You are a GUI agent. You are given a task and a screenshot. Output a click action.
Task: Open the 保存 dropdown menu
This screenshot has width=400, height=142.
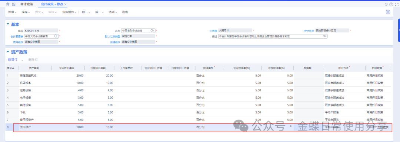26,12
